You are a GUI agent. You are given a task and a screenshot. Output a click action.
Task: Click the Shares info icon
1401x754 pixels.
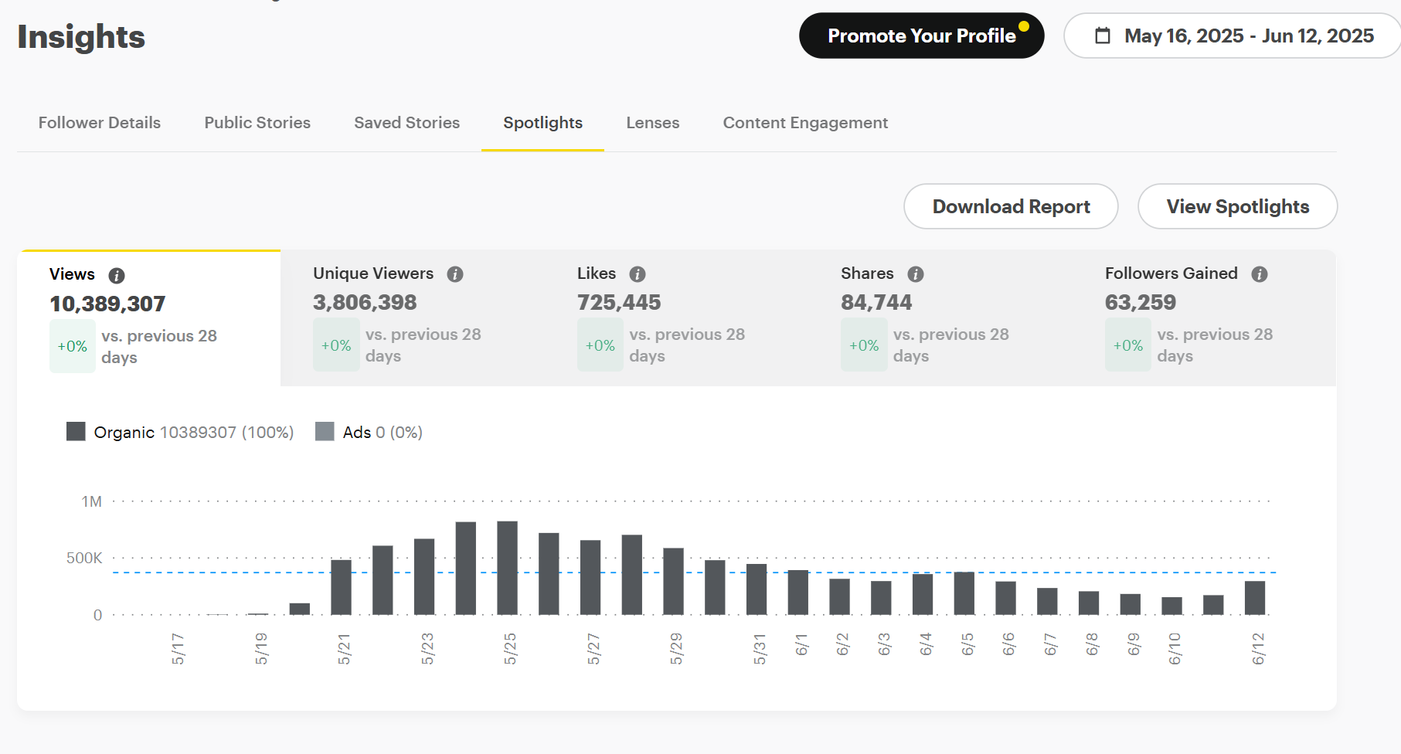916,274
